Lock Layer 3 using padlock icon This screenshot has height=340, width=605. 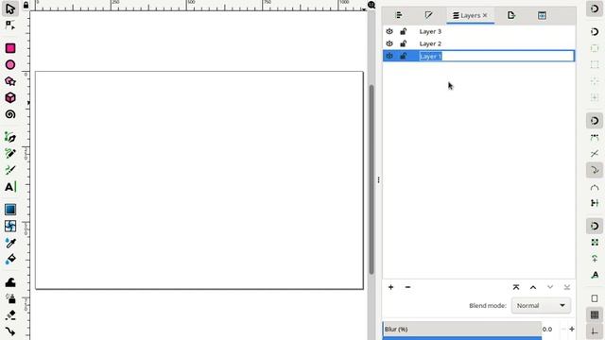click(404, 31)
